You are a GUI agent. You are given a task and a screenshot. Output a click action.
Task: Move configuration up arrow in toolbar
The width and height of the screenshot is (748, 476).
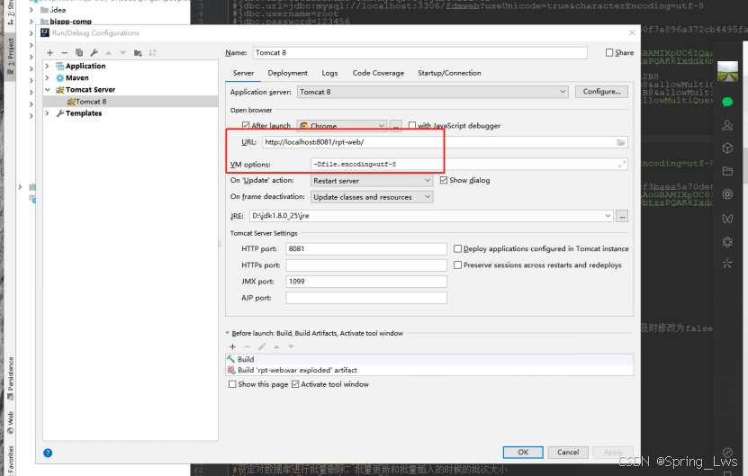(108, 53)
